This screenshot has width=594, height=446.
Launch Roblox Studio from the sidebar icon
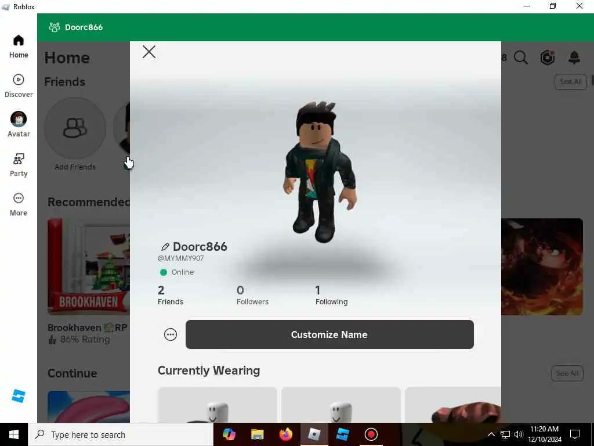coord(18,396)
